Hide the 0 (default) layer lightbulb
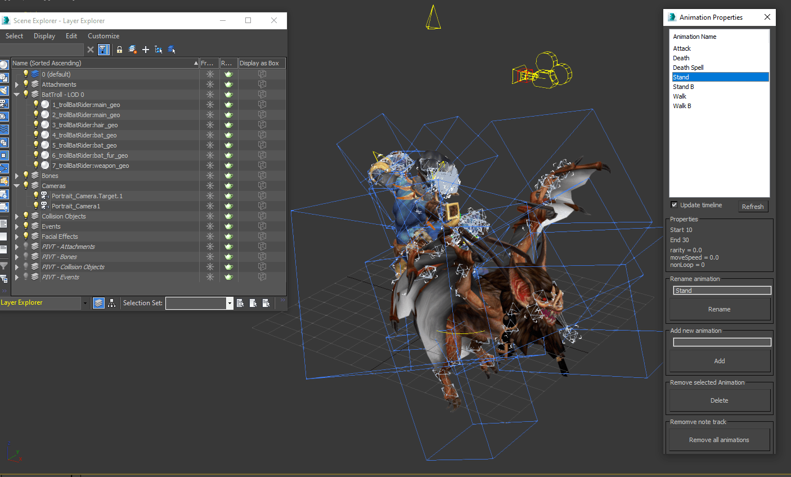 [x=26, y=74]
